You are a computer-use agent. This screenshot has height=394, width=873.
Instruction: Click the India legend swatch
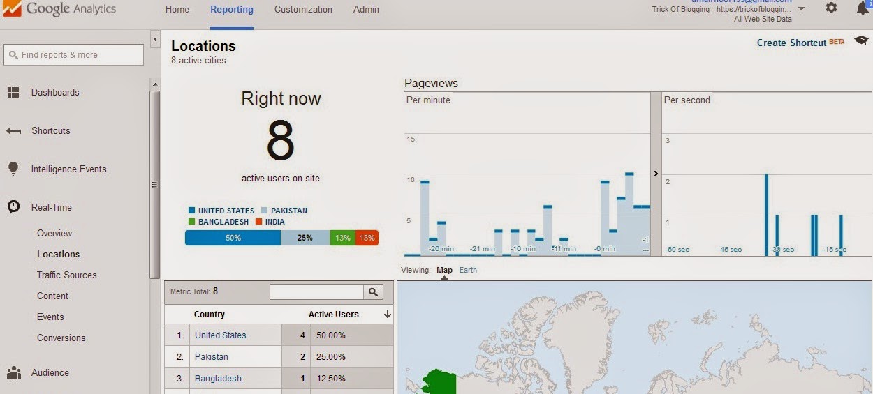tap(258, 222)
